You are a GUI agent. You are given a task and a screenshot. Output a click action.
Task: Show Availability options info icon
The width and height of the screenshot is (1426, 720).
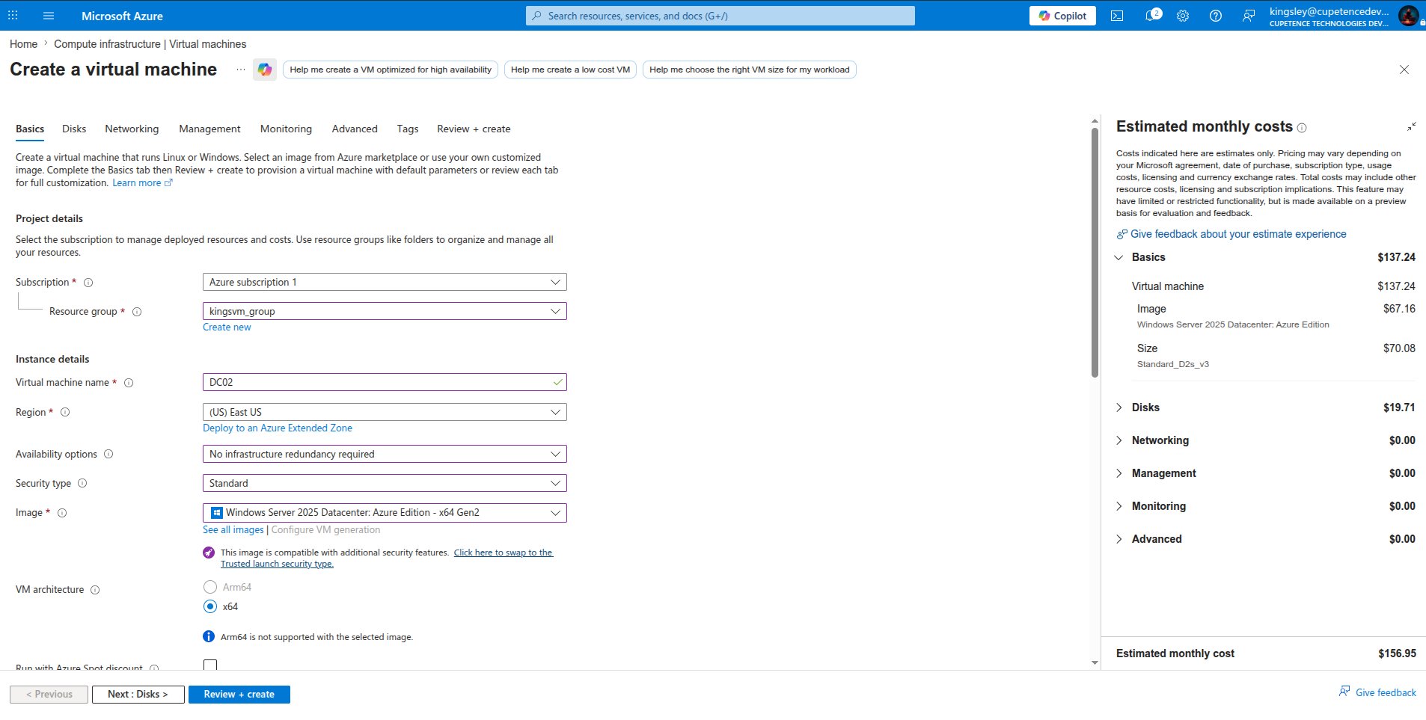tap(108, 454)
